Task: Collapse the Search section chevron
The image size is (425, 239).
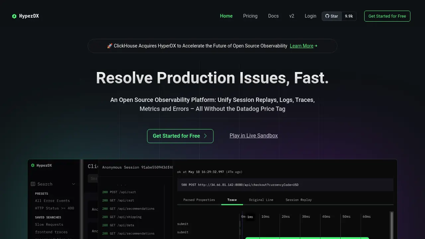Action: pyautogui.click(x=74, y=184)
